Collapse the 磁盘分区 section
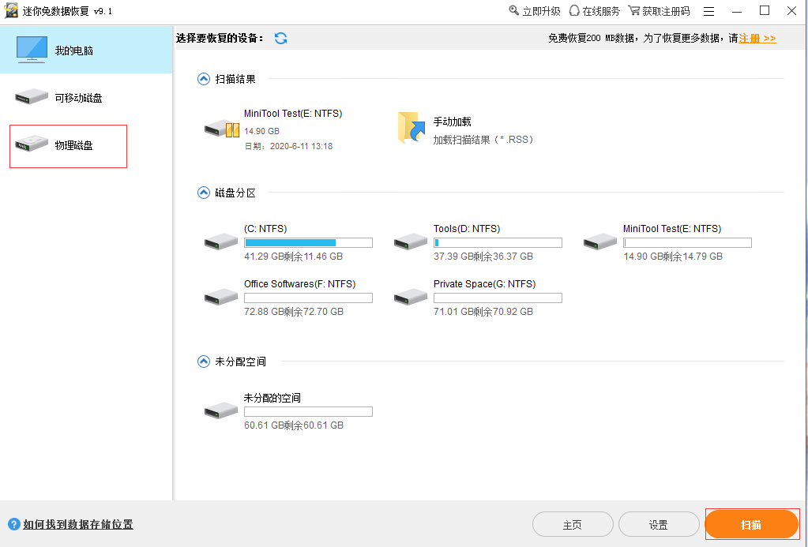 pos(204,193)
